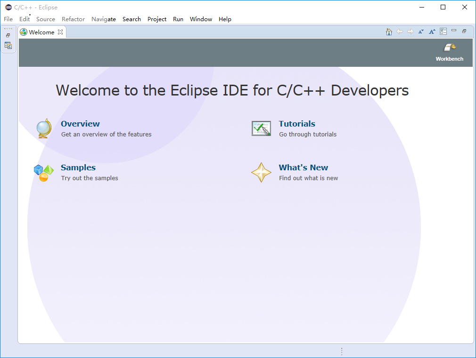Open the Customize Page dialog icon
476x358 pixels.
click(x=443, y=31)
